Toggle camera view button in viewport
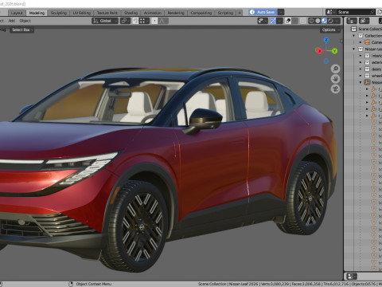Screen dimensions: 382x287 [x=336, y=89]
